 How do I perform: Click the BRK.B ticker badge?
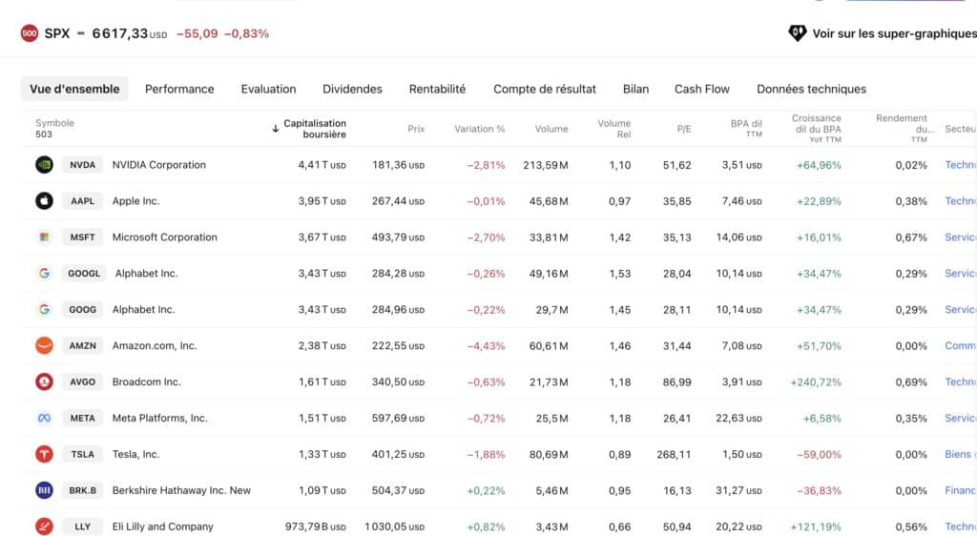point(82,490)
